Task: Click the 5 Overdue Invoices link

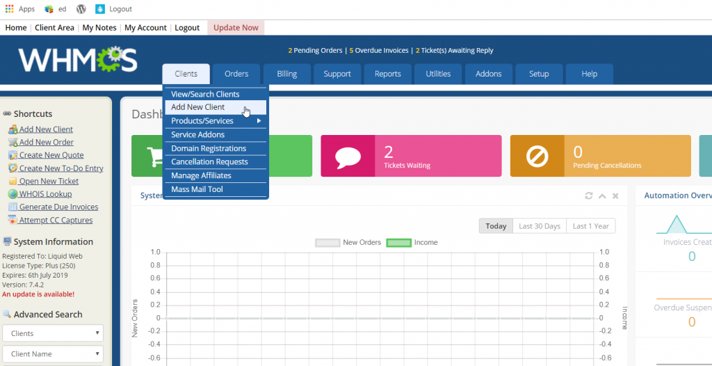Action: (379, 51)
